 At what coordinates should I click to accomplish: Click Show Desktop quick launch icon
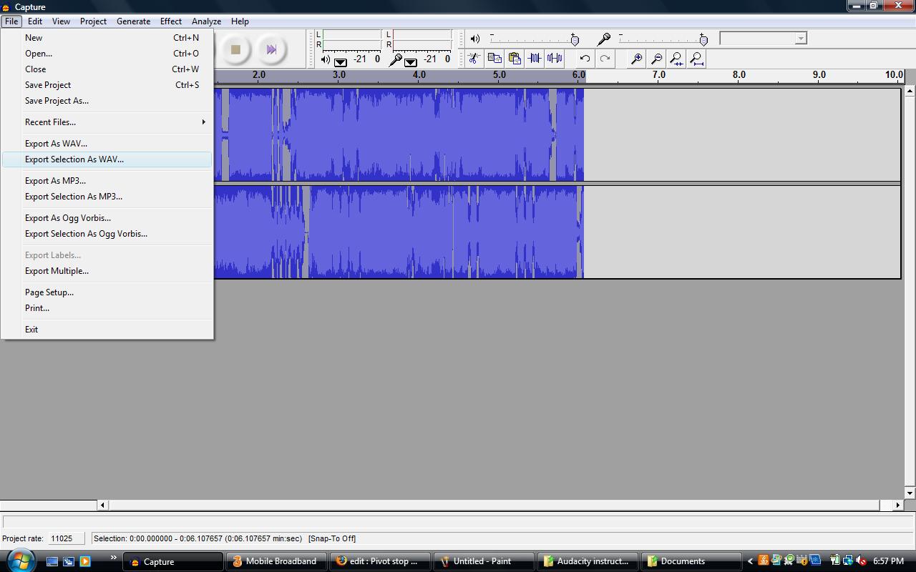pyautogui.click(x=52, y=561)
